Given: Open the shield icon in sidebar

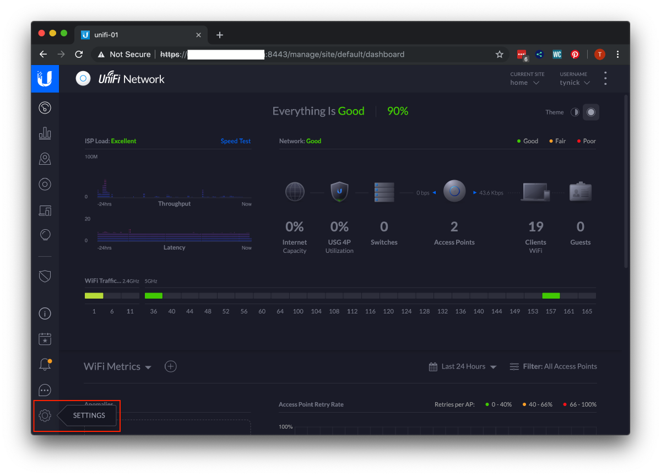Looking at the screenshot, I should (x=45, y=276).
